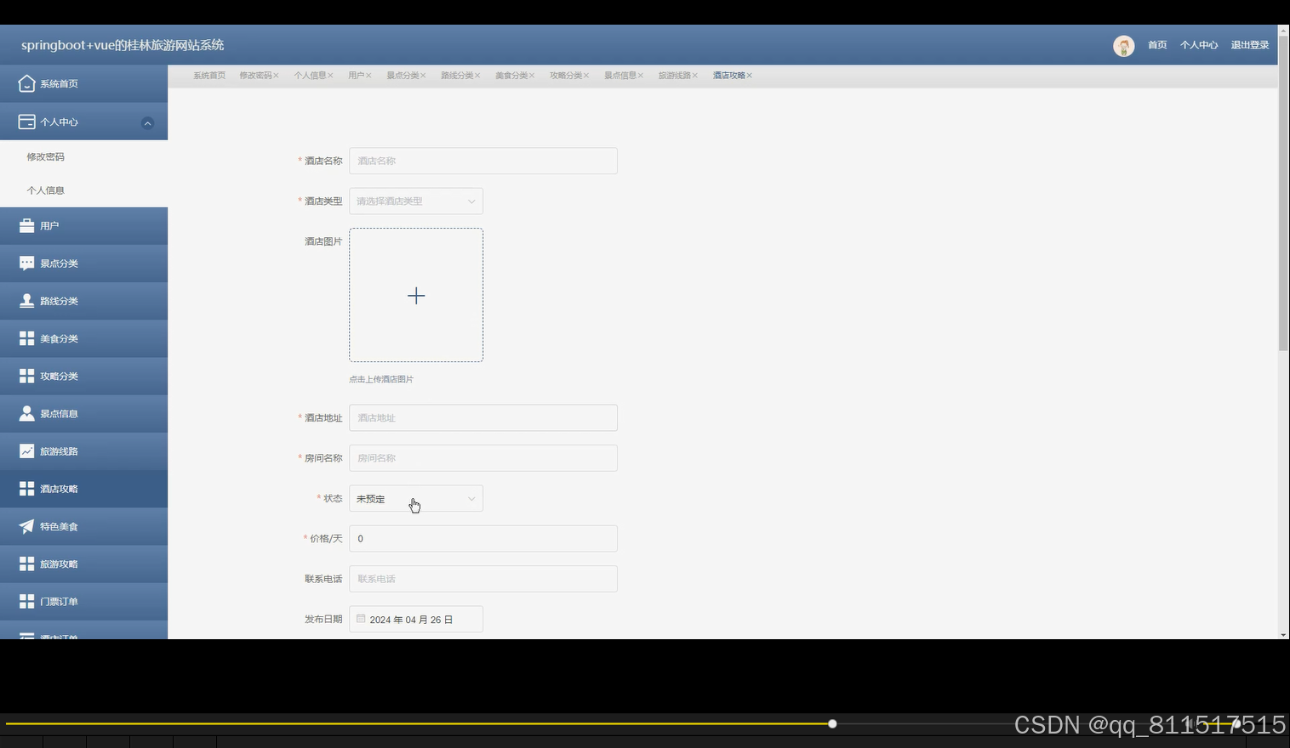Click 首页 in the top bar
The width and height of the screenshot is (1290, 748).
click(1156, 45)
